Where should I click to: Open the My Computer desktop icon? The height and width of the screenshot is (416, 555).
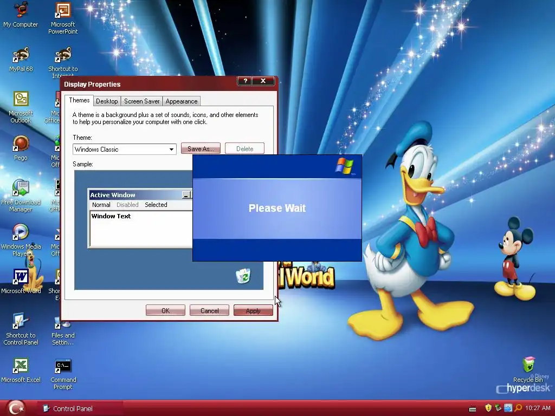21,14
